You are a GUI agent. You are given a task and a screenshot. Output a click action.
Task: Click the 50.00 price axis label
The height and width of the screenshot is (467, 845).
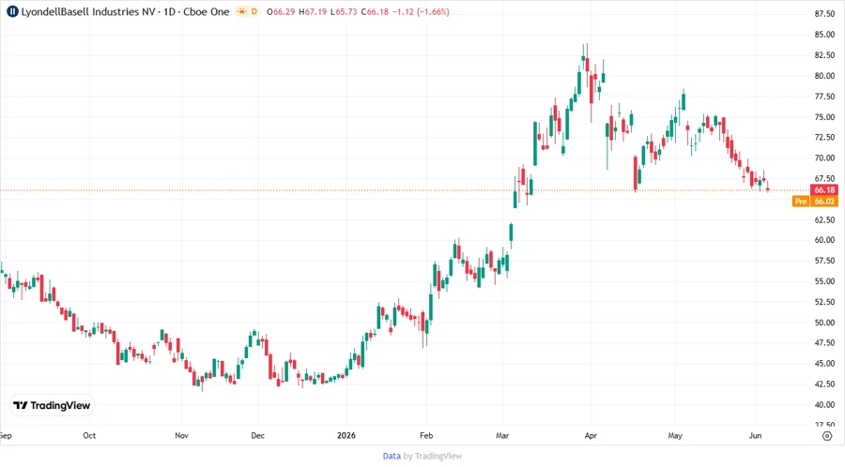(824, 323)
